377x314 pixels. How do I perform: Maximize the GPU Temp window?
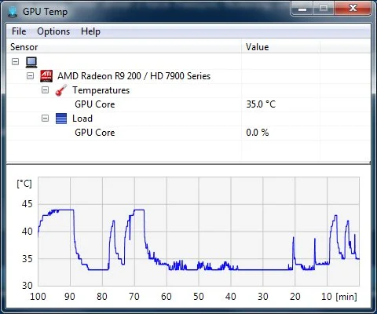(x=324, y=9)
